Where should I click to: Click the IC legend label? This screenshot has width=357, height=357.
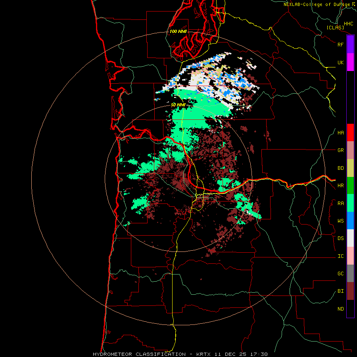click(340, 256)
